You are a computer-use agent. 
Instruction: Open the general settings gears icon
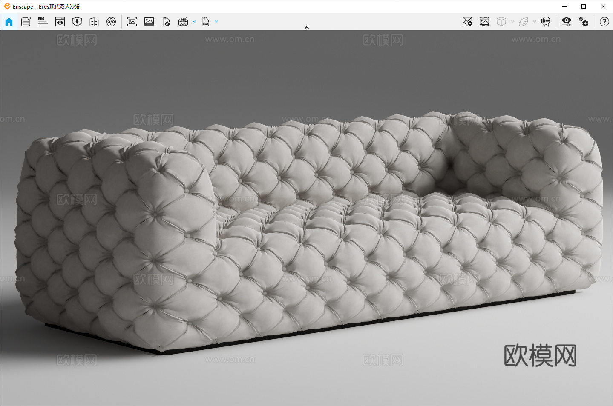pos(584,22)
